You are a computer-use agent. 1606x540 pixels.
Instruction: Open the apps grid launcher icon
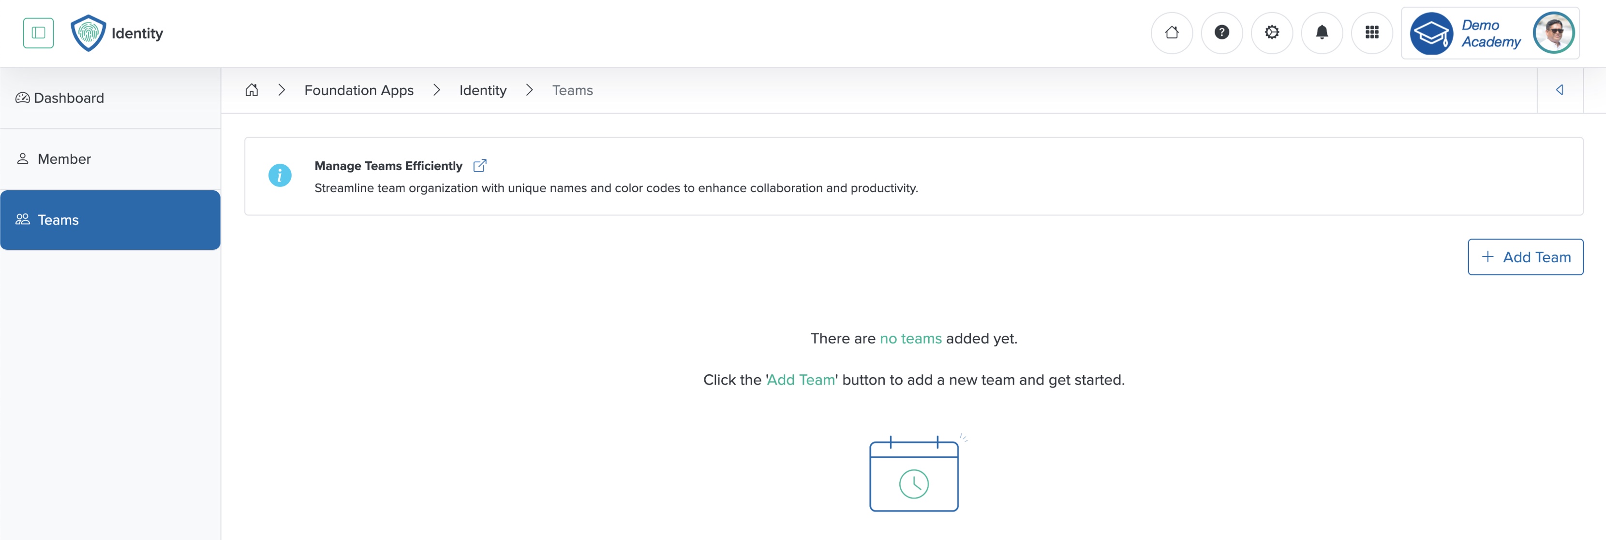[x=1371, y=32]
